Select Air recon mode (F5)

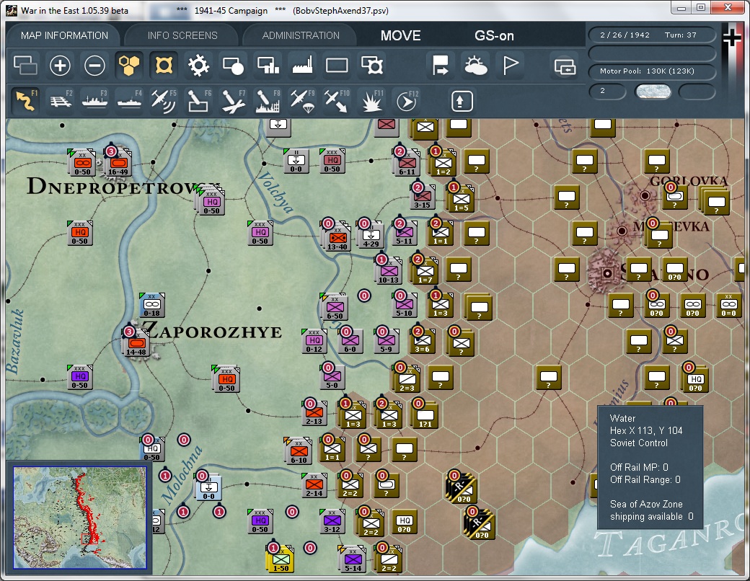point(164,101)
